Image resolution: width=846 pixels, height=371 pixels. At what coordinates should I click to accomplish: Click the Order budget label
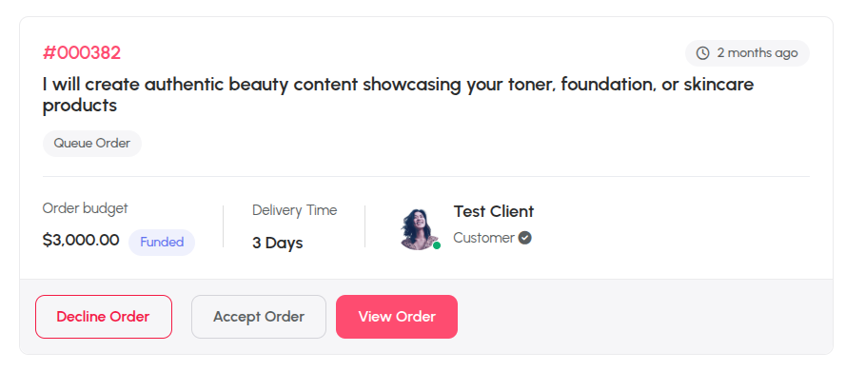pos(86,208)
